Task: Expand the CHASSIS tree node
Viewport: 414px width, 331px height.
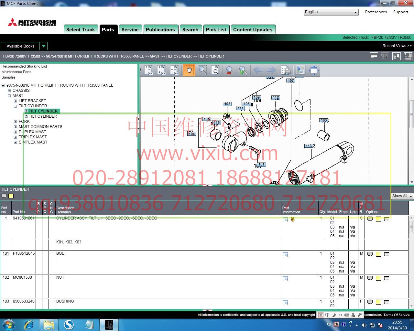Action: (x=9, y=91)
